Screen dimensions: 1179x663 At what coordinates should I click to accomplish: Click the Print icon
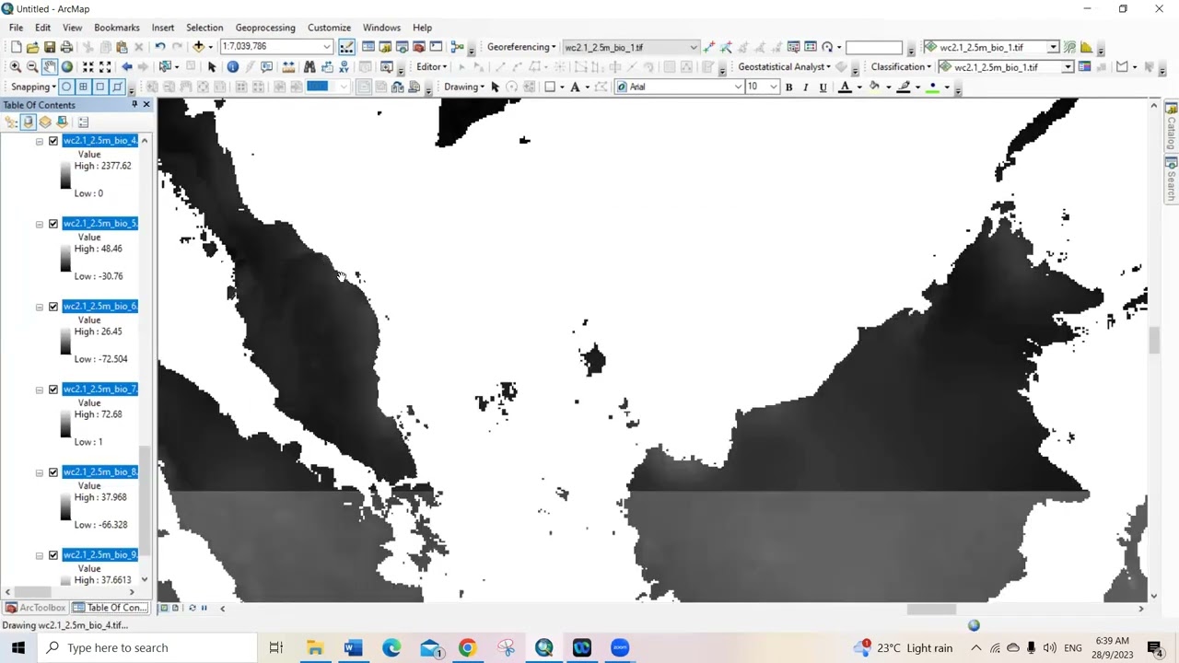tap(66, 47)
